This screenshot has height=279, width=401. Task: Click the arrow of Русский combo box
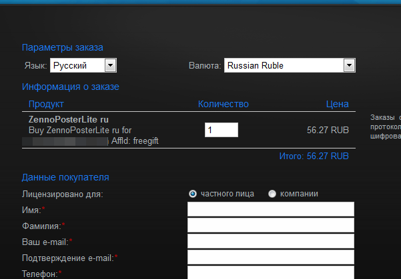tap(111, 65)
